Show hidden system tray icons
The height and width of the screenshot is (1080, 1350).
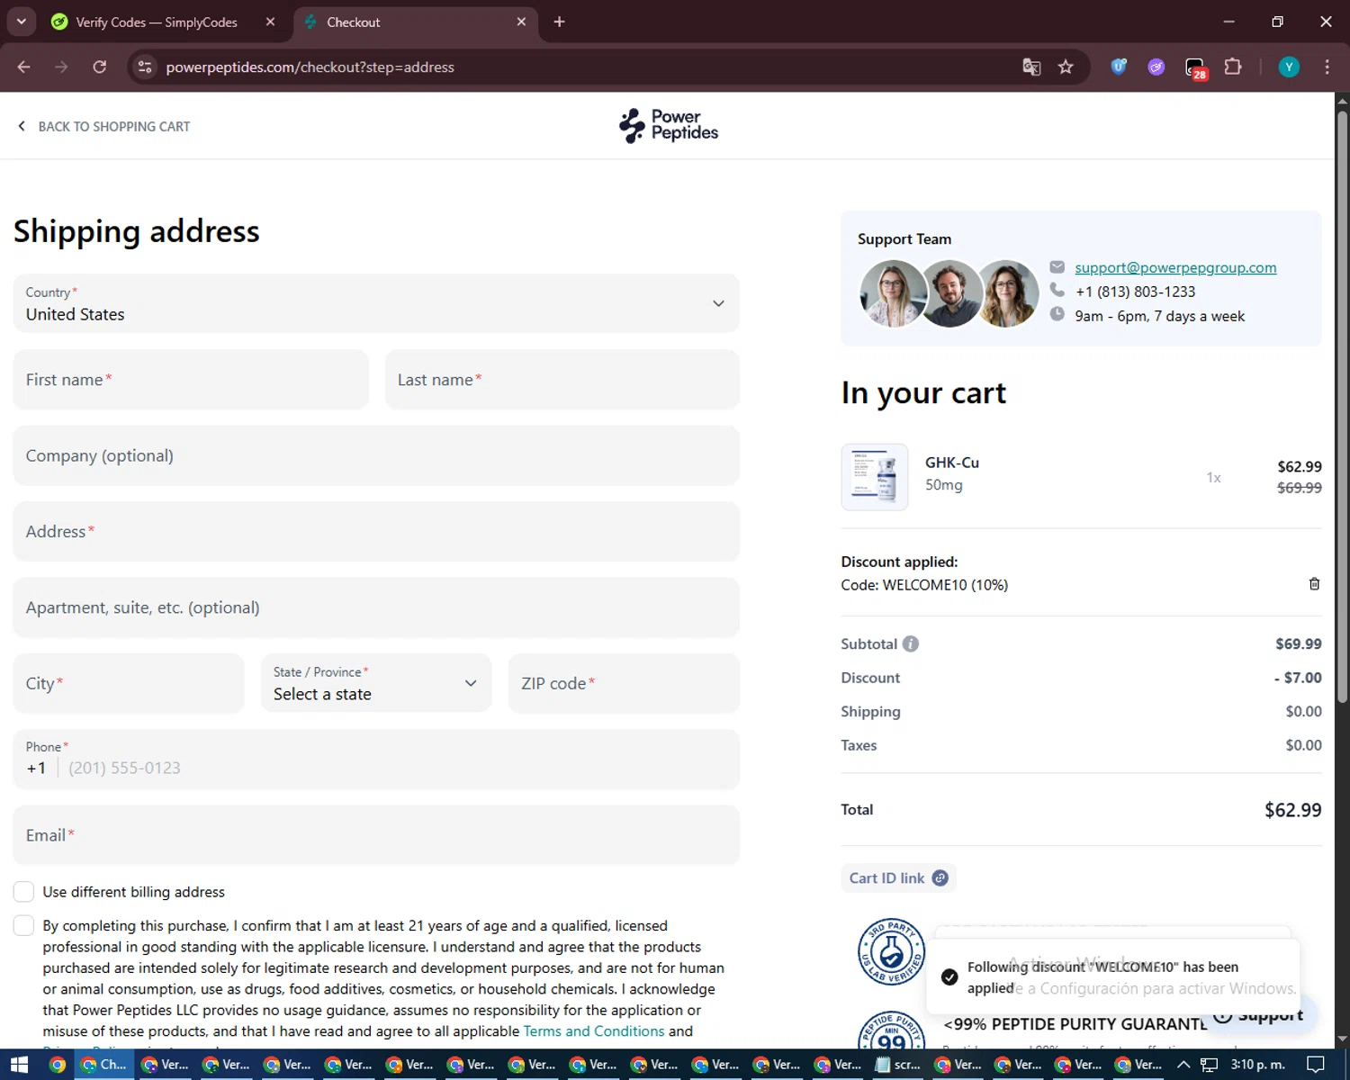tap(1183, 1065)
